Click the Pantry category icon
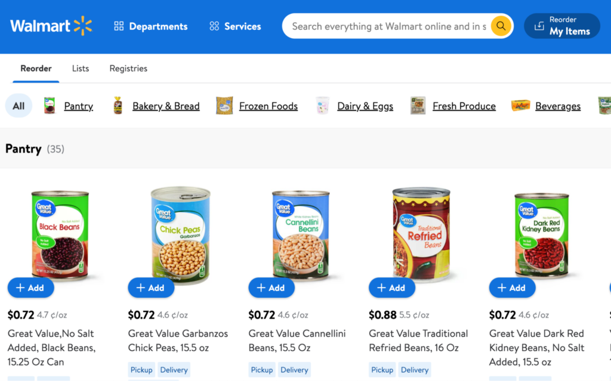 50,106
